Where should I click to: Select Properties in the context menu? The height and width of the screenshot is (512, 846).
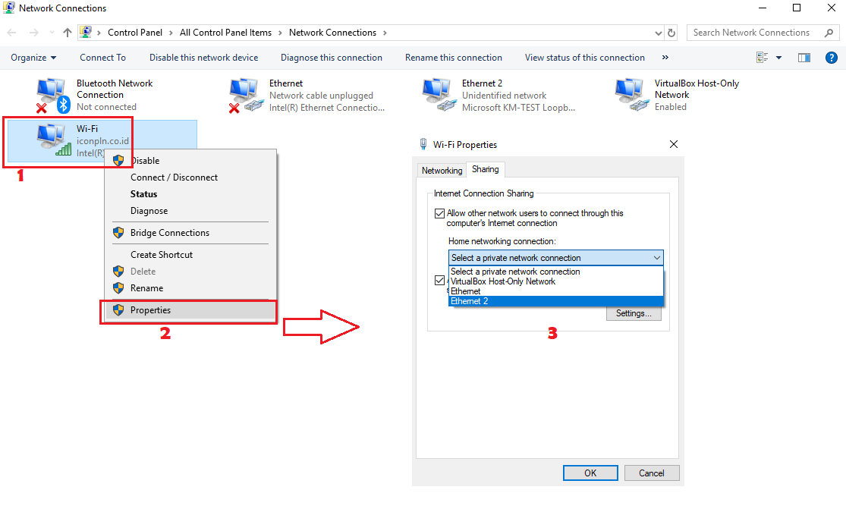coord(150,310)
